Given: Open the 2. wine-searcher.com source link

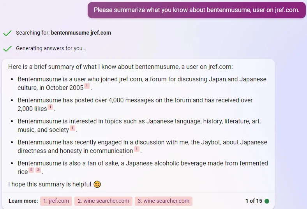Looking at the screenshot, I should coord(103,201).
